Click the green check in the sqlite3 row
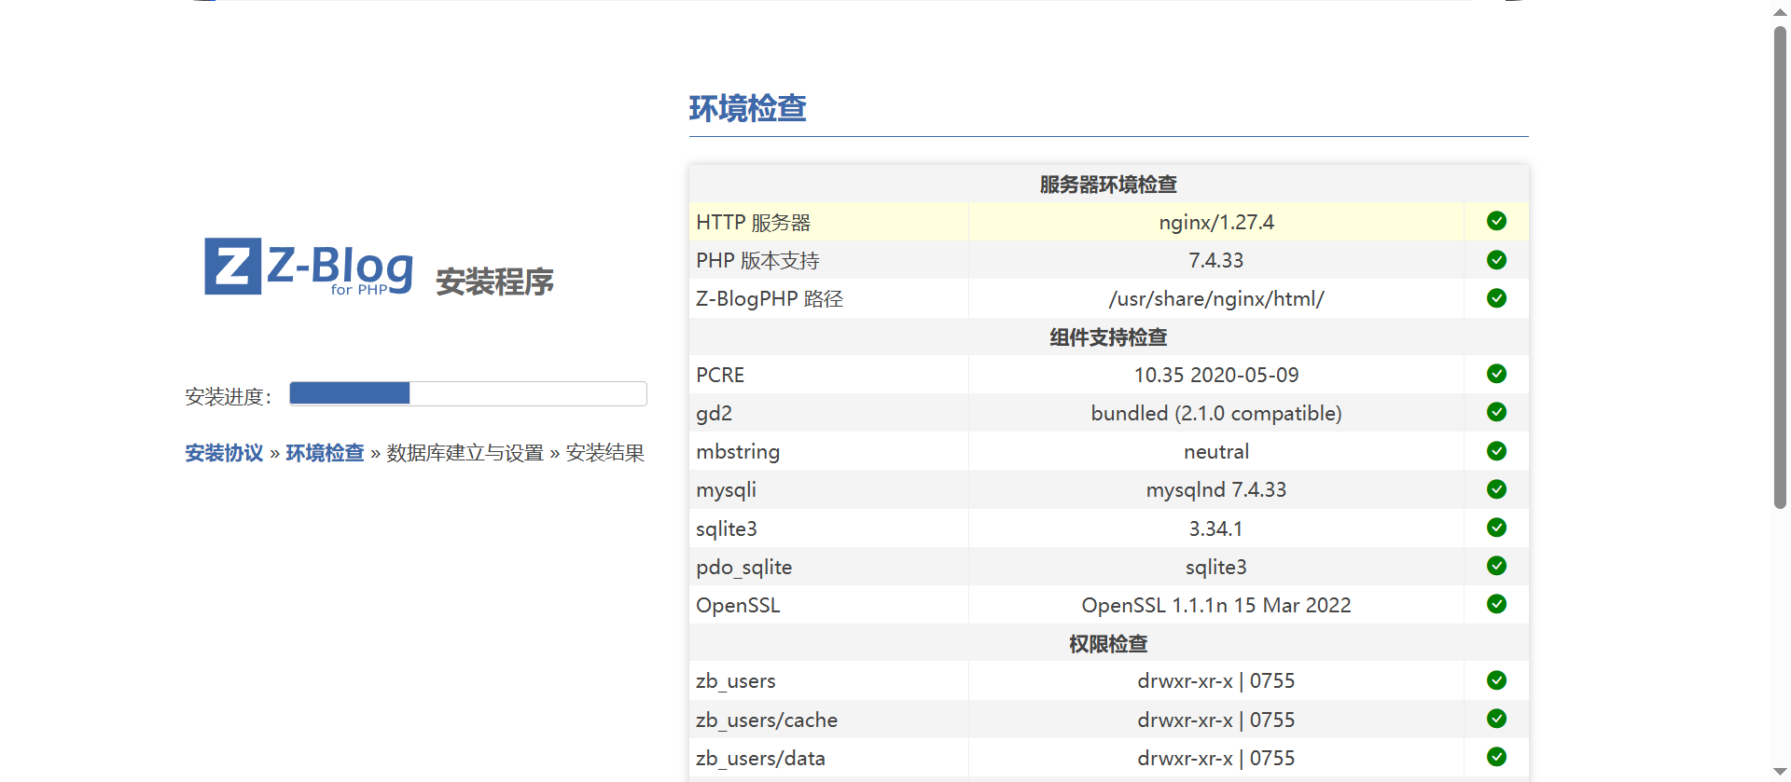This screenshot has width=1791, height=782. [x=1496, y=528]
